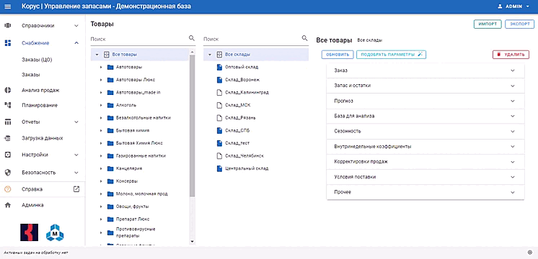538x259 pixels.
Task: Expand the Прочее panel
Action: pos(425,192)
